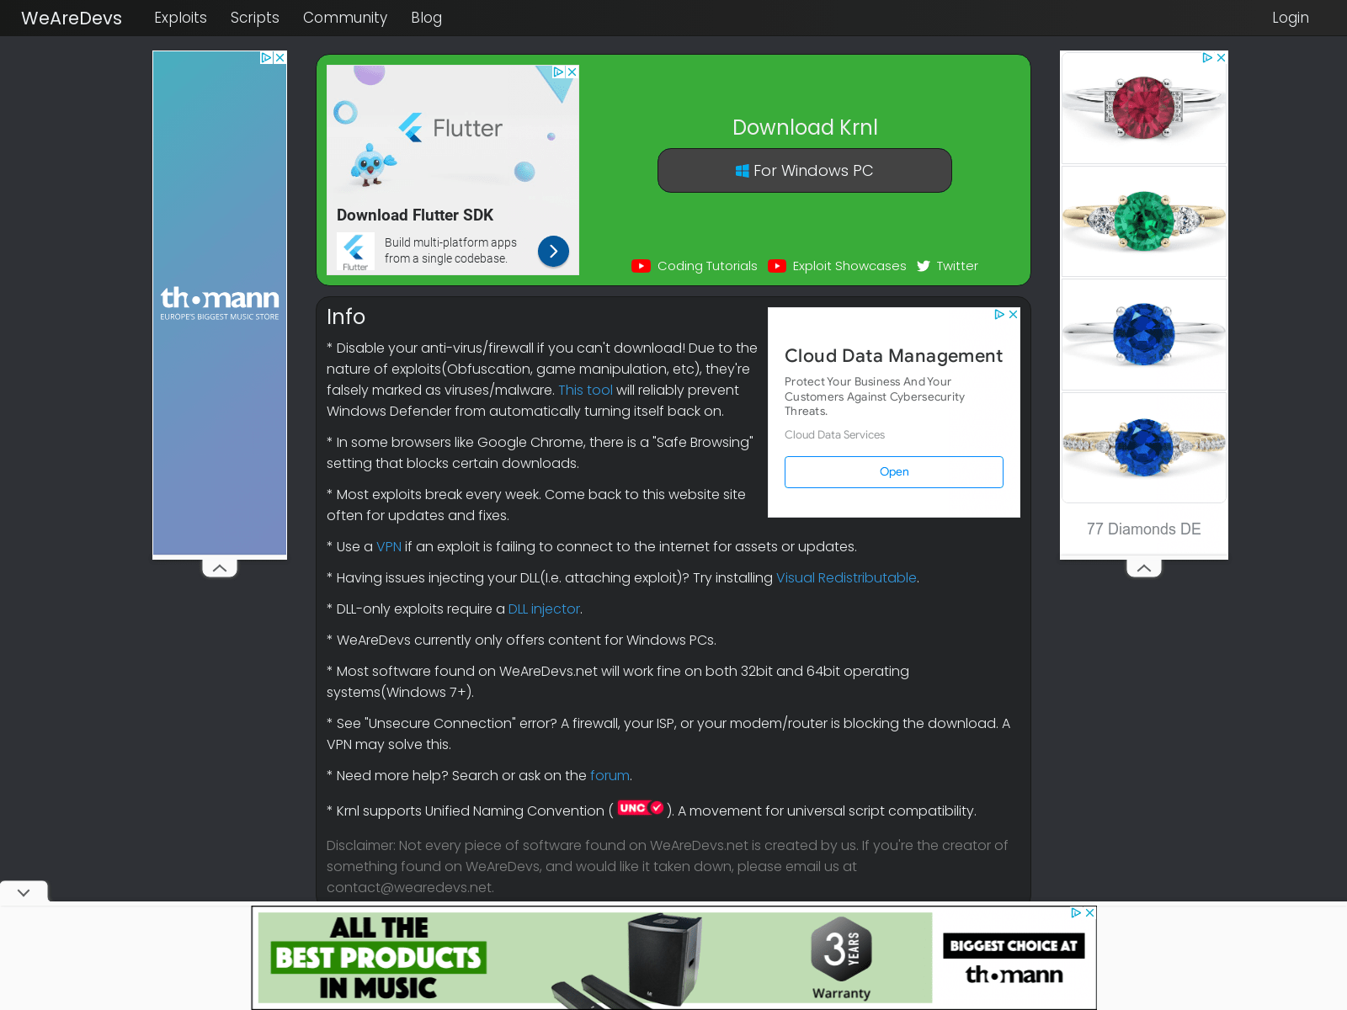This screenshot has width=1347, height=1010.
Task: Collapse the left ad with chevron
Action: point(220,568)
